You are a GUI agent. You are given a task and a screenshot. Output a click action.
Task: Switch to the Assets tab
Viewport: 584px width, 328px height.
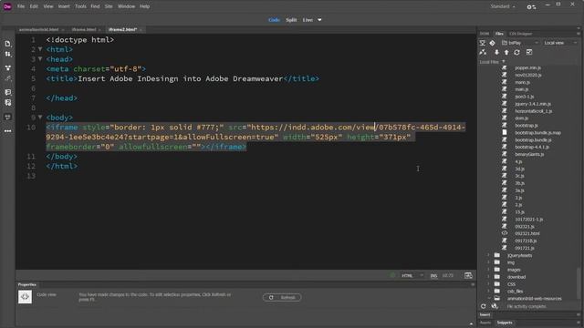(485, 323)
